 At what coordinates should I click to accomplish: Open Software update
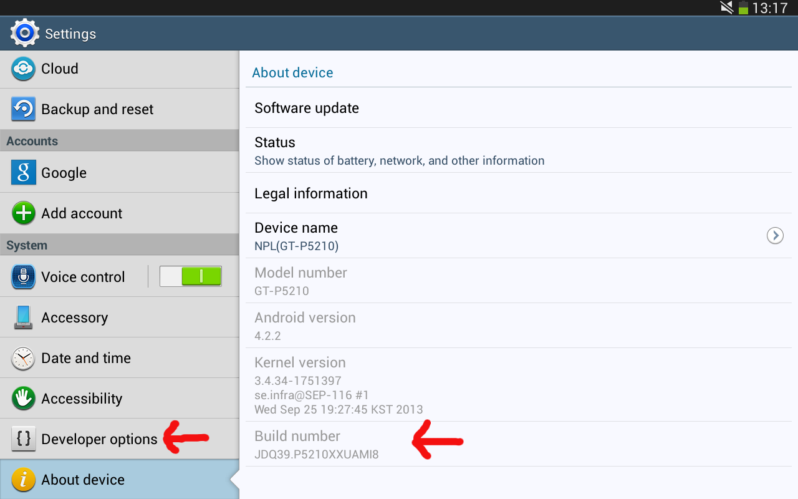coord(519,108)
